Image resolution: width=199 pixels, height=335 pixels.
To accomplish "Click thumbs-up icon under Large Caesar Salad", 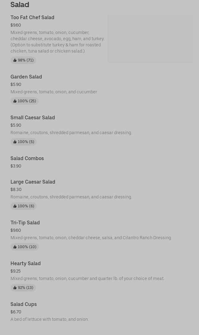I will pyautogui.click(x=15, y=206).
